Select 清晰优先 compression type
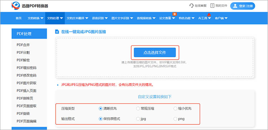The image size is (268, 130). 100,108
